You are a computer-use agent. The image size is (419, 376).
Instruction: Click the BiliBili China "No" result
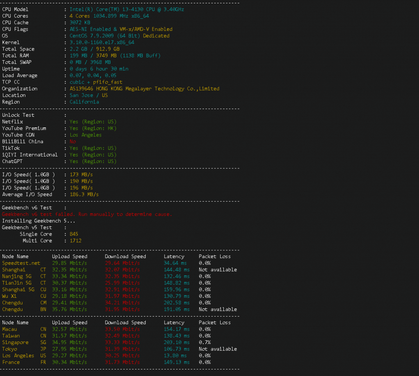(72, 142)
